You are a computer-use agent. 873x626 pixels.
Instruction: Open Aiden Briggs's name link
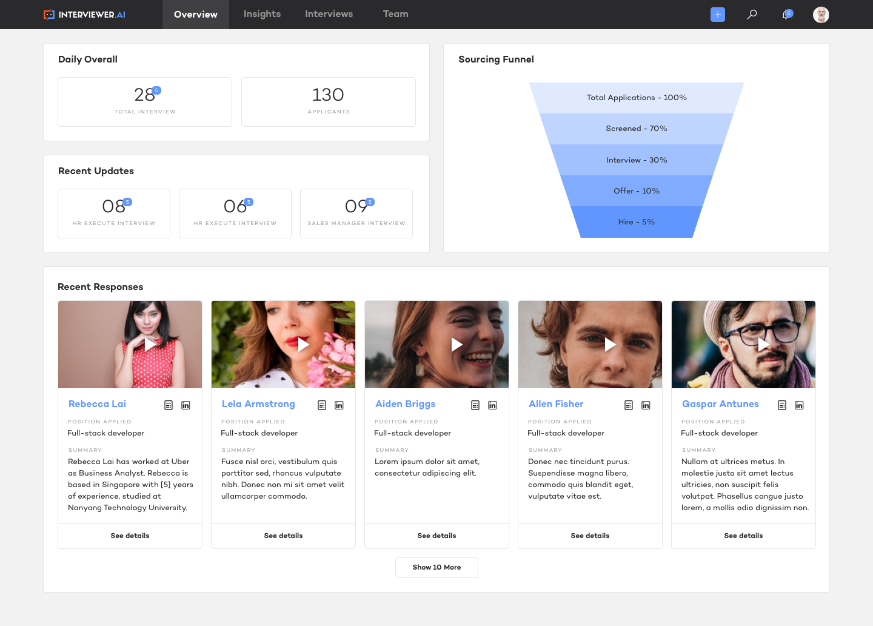tap(405, 404)
